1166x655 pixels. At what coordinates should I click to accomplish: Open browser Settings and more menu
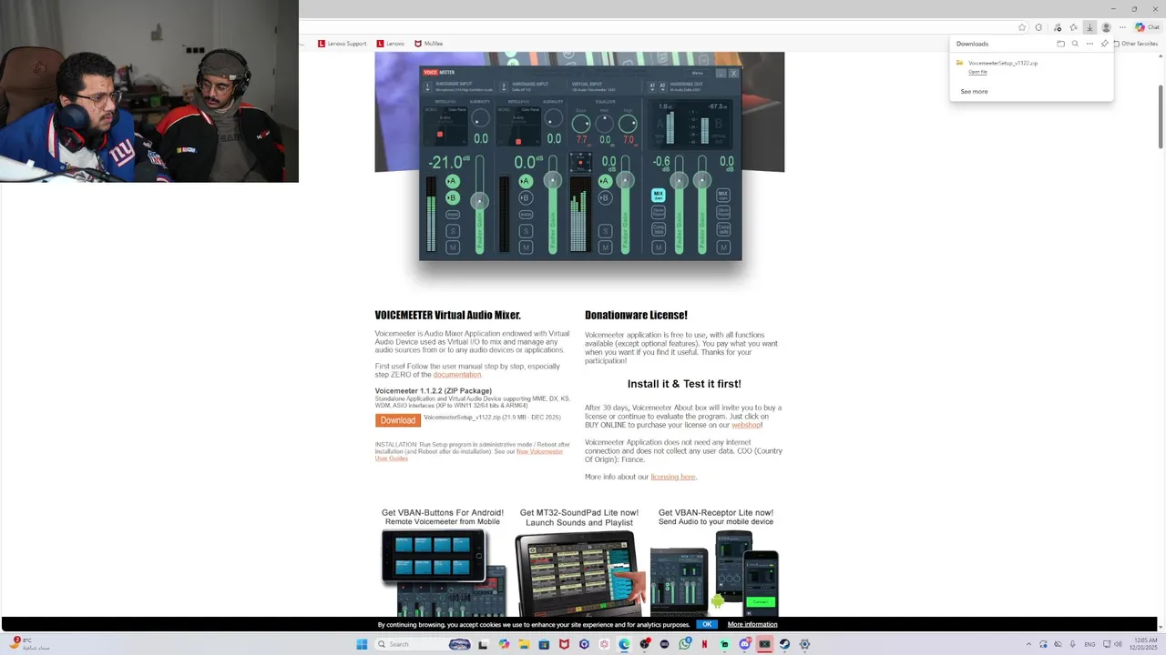pos(1122,27)
